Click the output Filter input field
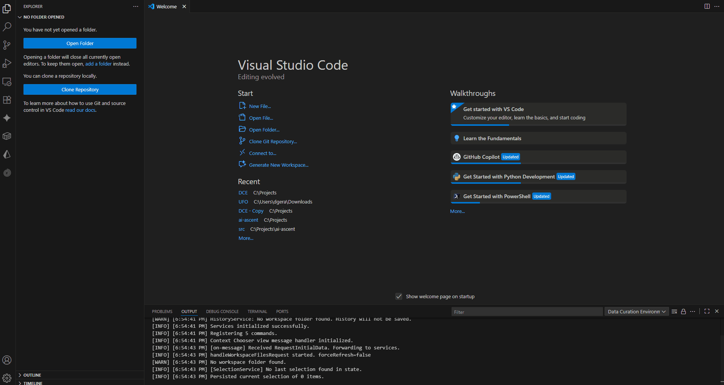This screenshot has width=724, height=385. pyautogui.click(x=527, y=312)
